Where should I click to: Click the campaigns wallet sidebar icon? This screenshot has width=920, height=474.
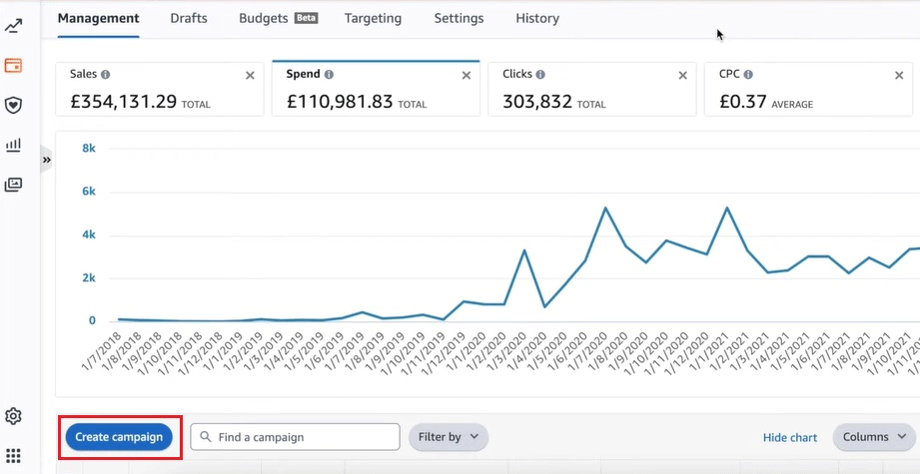[14, 66]
